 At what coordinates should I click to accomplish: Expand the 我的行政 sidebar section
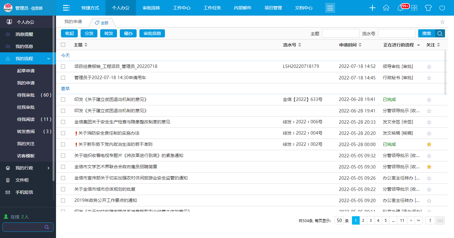[48, 168]
